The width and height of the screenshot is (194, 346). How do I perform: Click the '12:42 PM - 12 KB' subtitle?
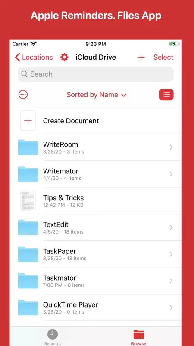click(x=63, y=205)
